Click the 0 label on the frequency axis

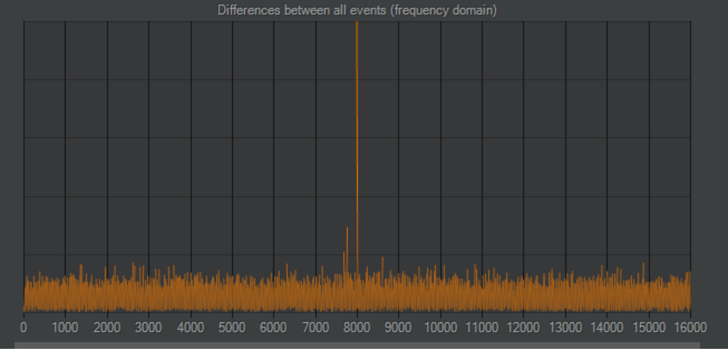[x=24, y=327]
